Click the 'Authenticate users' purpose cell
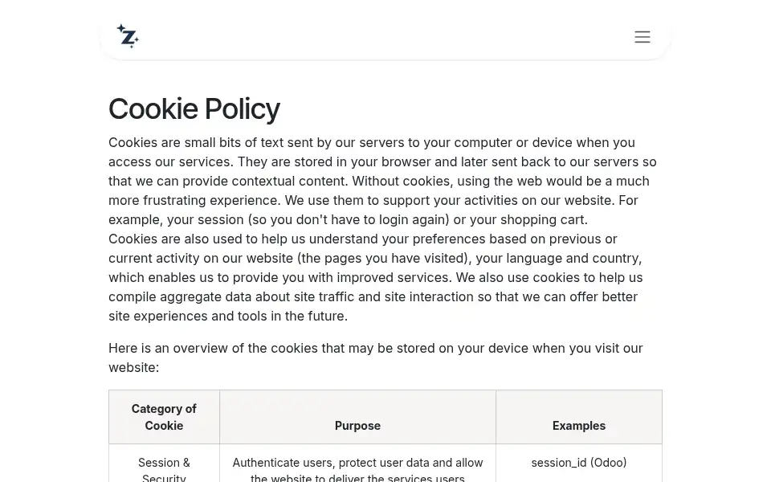Screen dimensions: 771x482 click(357, 470)
